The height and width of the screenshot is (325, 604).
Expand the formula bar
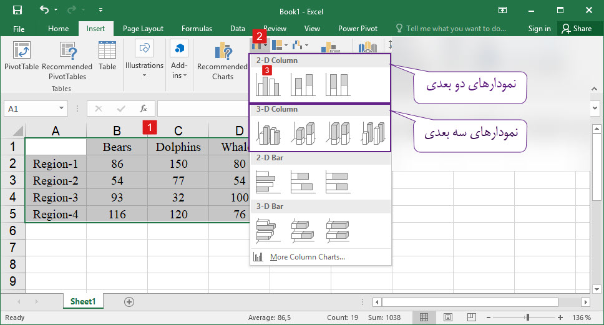tap(595, 108)
